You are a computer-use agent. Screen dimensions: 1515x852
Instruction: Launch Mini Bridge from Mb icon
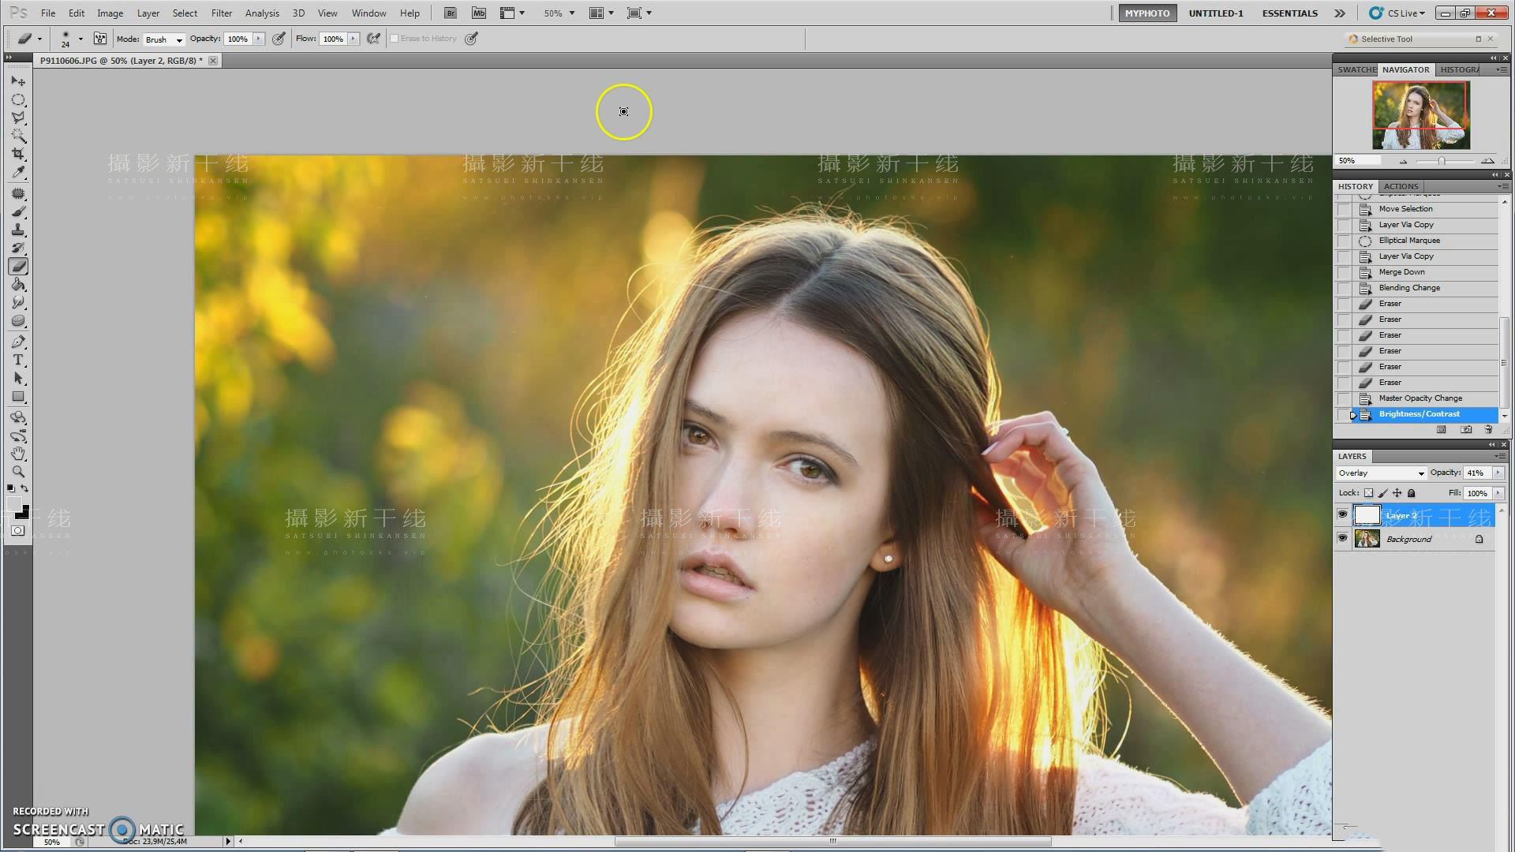point(479,13)
